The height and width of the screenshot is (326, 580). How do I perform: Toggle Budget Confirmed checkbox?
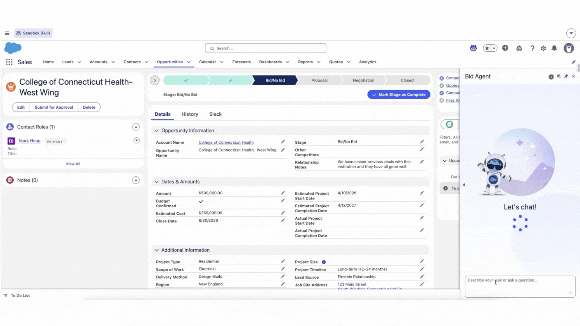tap(201, 202)
